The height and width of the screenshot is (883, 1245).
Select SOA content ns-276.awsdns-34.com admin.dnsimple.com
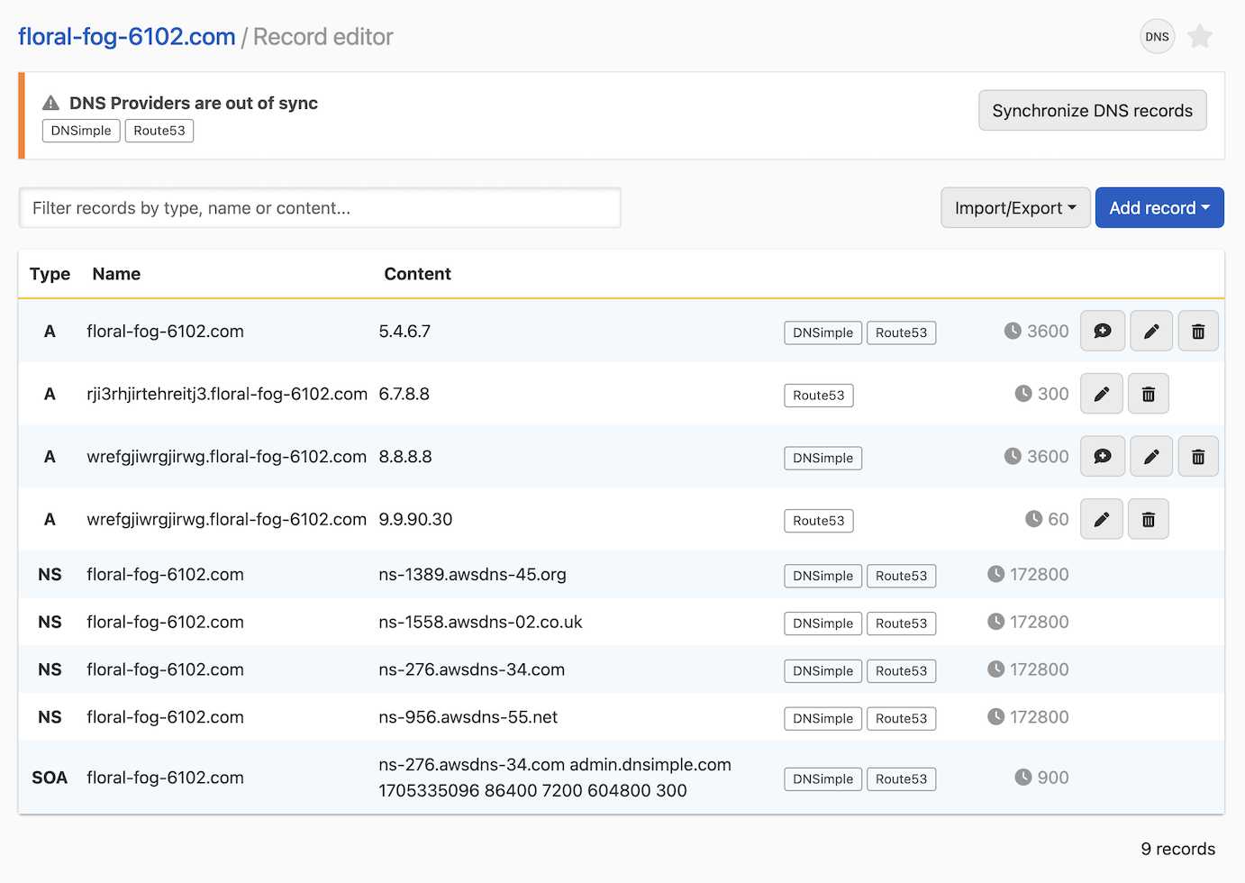pos(555,764)
